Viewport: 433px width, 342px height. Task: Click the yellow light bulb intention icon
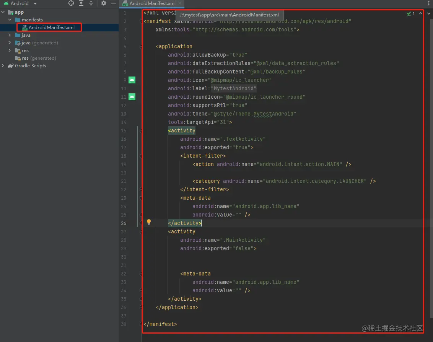pyautogui.click(x=148, y=222)
